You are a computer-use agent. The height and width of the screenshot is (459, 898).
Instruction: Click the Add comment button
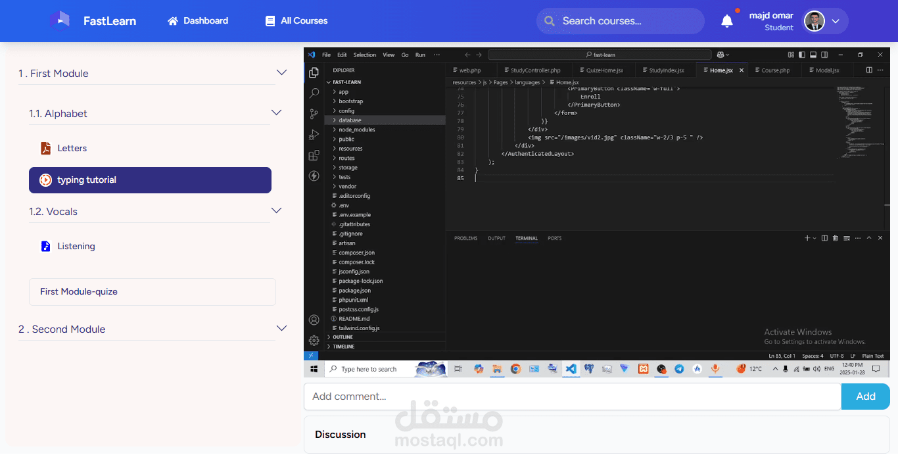(865, 396)
